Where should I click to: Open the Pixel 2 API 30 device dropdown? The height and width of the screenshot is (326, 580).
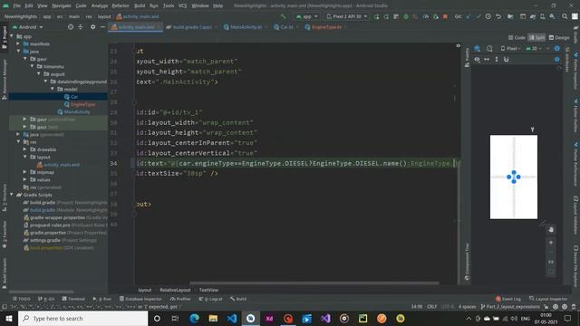pyautogui.click(x=347, y=16)
